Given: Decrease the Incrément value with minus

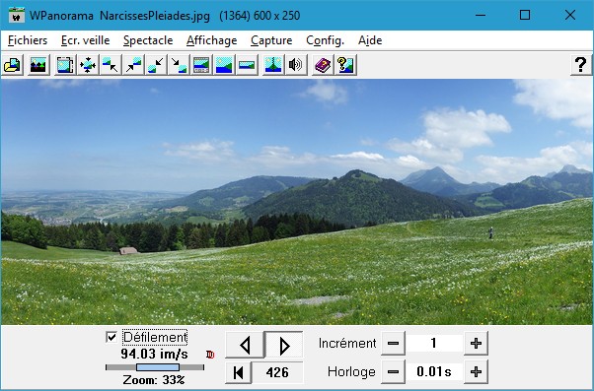Looking at the screenshot, I should tap(394, 344).
